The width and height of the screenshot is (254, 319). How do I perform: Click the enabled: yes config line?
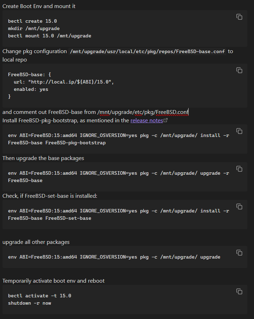point(31,89)
